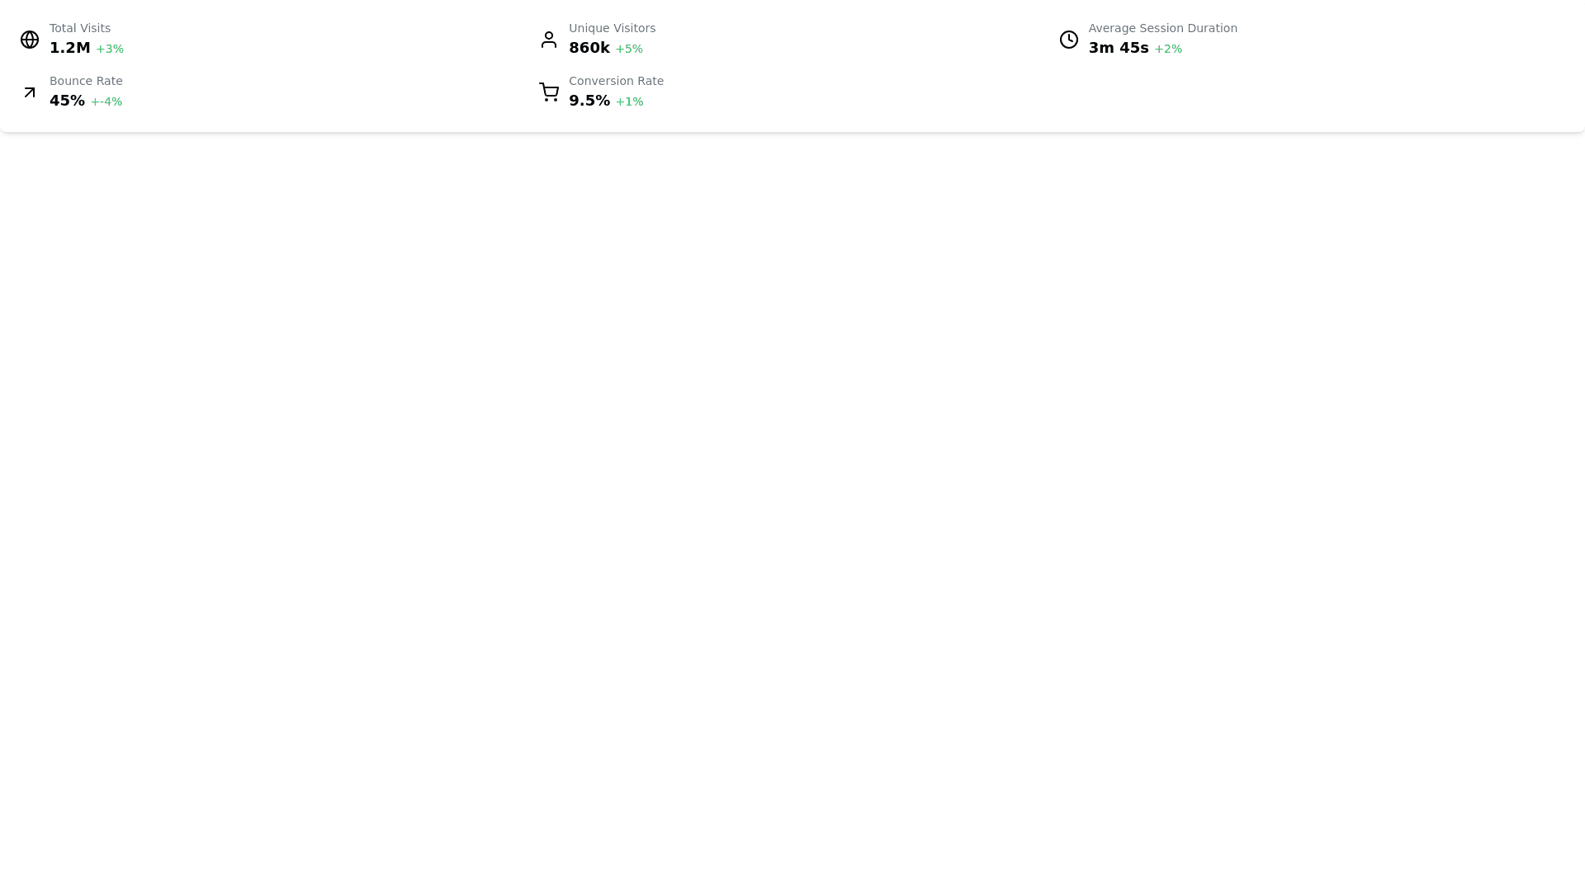Click the +3% change indicator
Image resolution: width=1585 pixels, height=891 pixels.
110,49
